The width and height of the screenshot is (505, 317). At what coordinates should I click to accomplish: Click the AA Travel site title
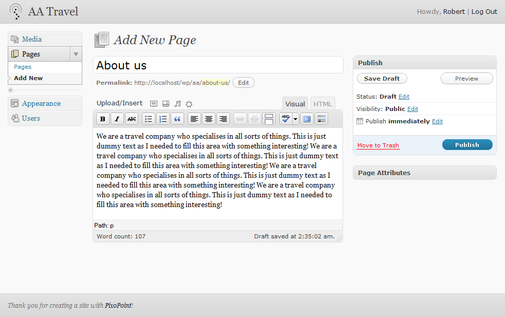pyautogui.click(x=53, y=12)
